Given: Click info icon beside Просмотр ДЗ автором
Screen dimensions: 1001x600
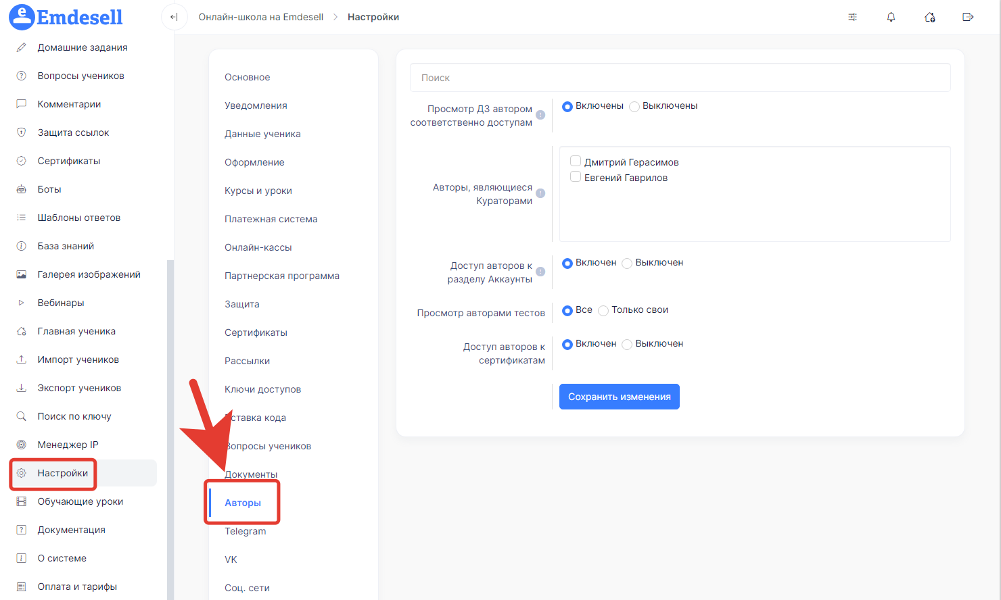Looking at the screenshot, I should tap(540, 115).
